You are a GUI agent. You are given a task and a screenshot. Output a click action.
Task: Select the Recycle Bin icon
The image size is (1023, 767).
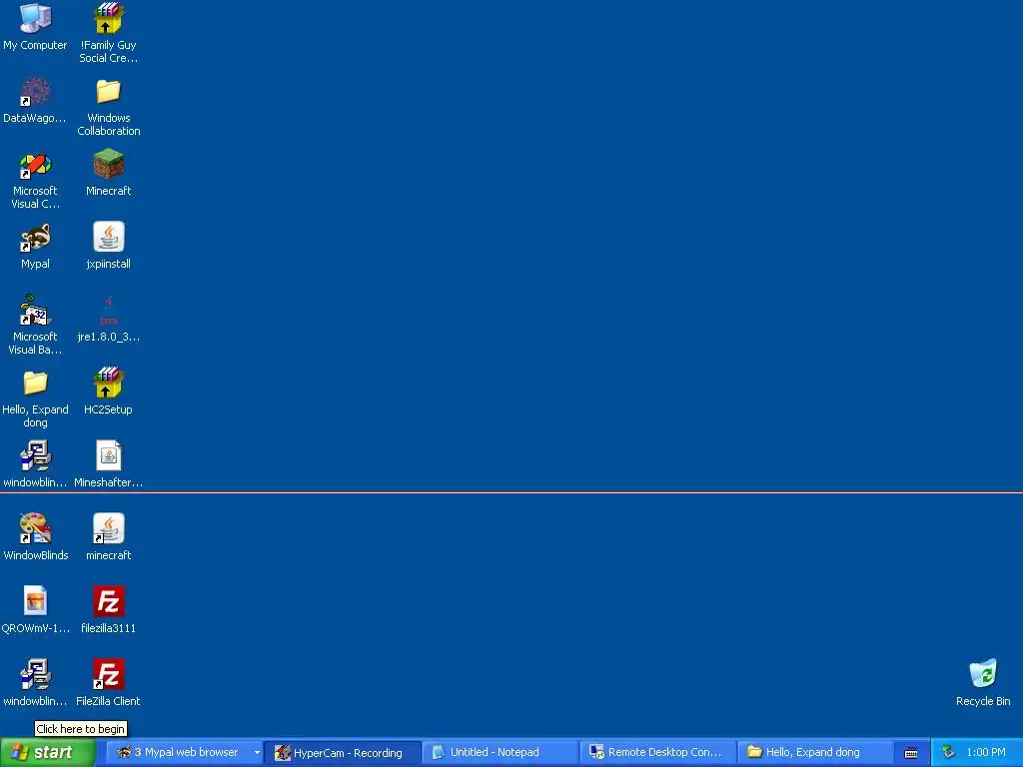pyautogui.click(x=983, y=675)
